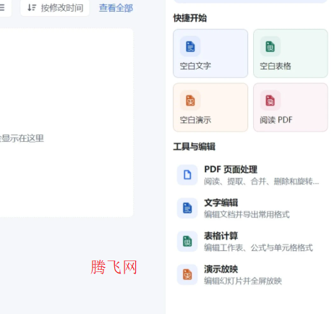Open the 演示放映 tool
Screen dimensions: 332x314
pos(250,275)
